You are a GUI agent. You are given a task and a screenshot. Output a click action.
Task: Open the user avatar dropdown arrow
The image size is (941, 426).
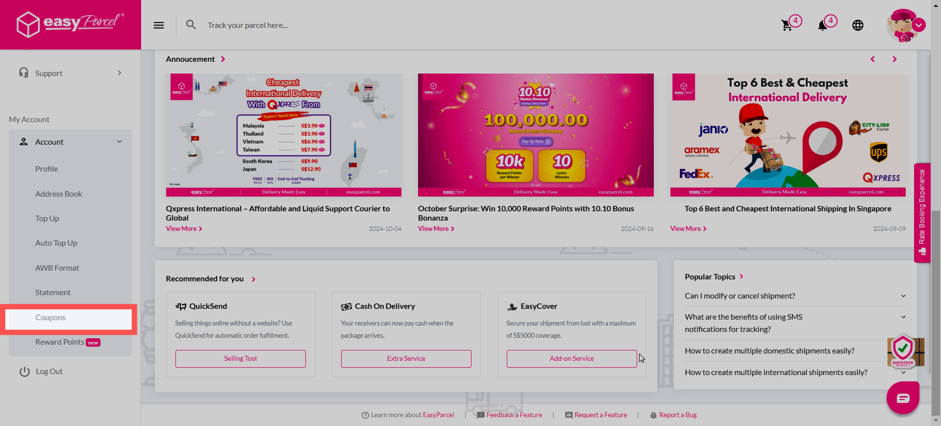tap(919, 25)
